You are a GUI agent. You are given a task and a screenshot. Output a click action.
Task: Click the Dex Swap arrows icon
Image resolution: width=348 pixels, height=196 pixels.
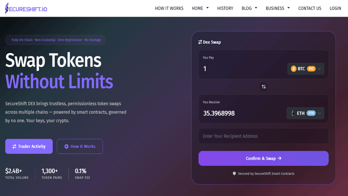click(x=200, y=42)
